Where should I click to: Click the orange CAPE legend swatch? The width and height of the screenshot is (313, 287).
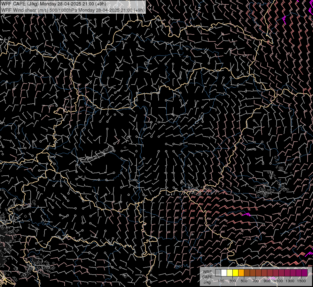pyautogui.click(x=241, y=273)
